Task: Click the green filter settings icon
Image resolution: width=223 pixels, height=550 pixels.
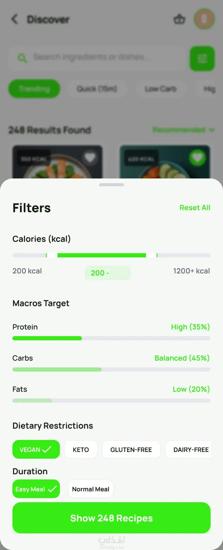Action: (202, 59)
